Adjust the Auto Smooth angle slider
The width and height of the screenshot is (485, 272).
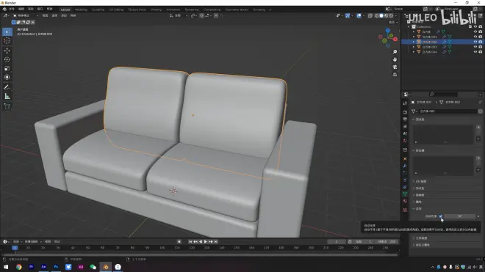tap(460, 216)
